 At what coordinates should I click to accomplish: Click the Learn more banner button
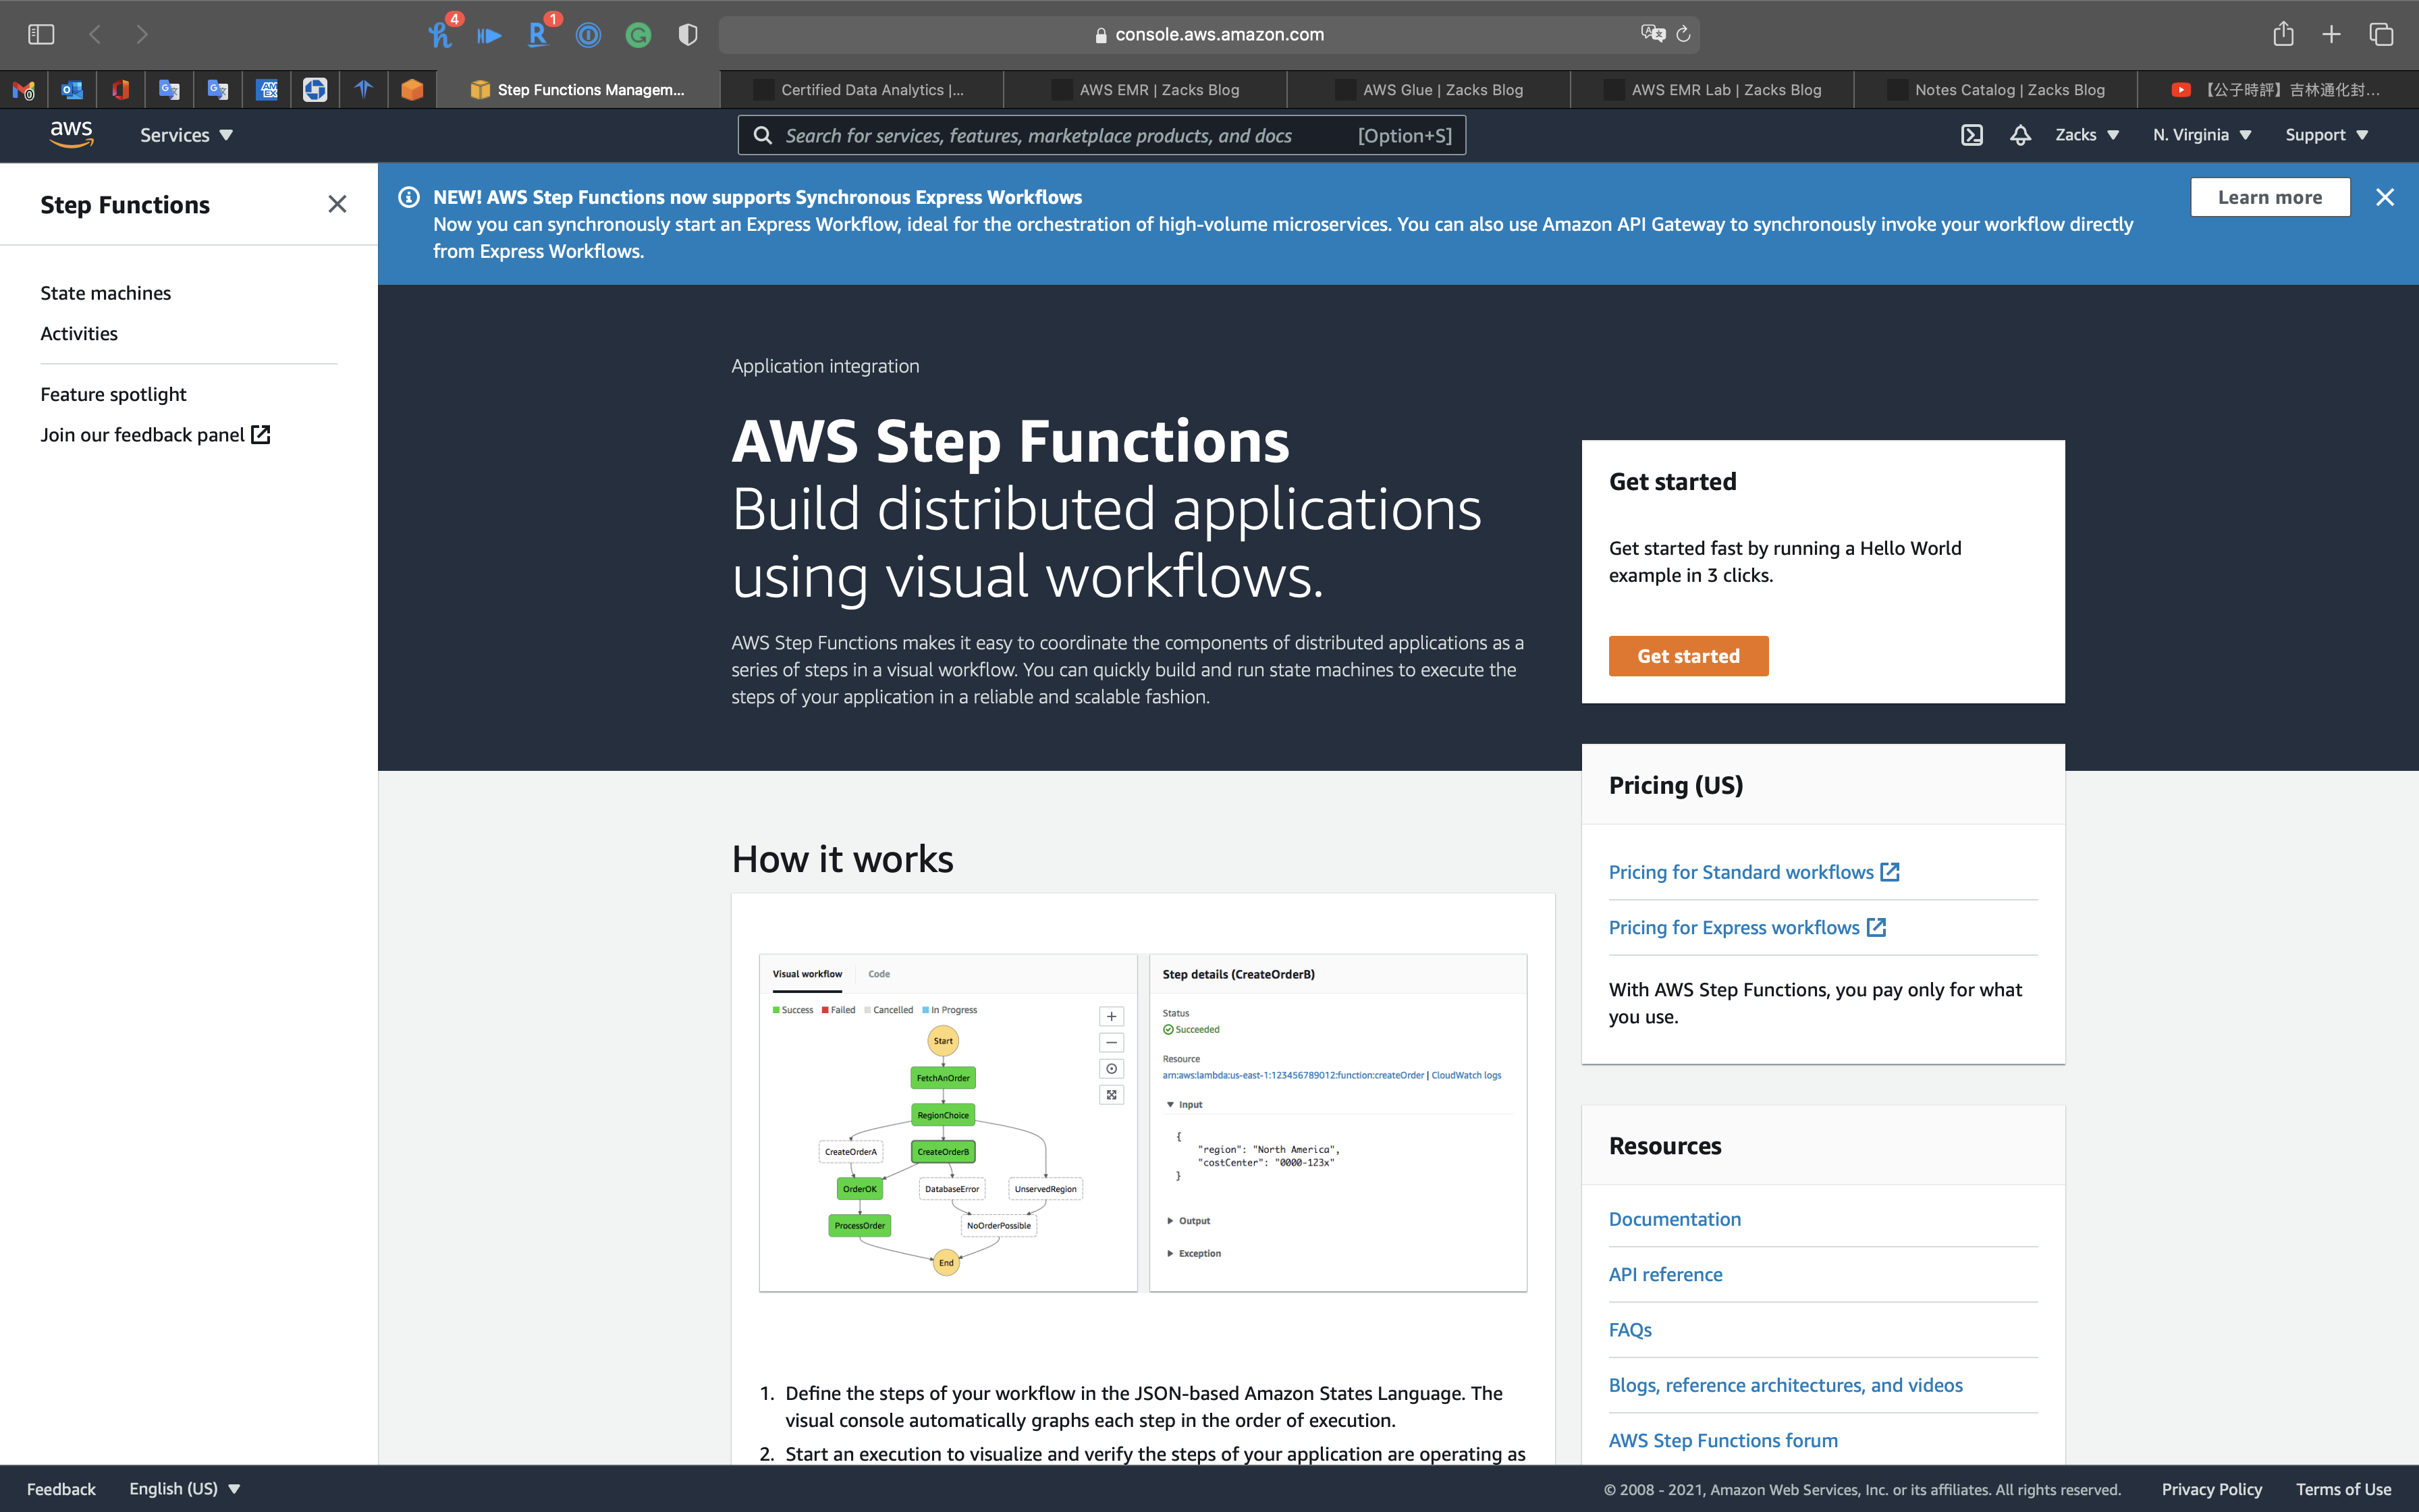[x=2269, y=197]
